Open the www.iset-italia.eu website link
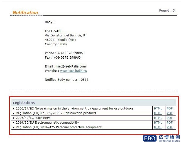The image size is (181, 143). click(x=74, y=71)
